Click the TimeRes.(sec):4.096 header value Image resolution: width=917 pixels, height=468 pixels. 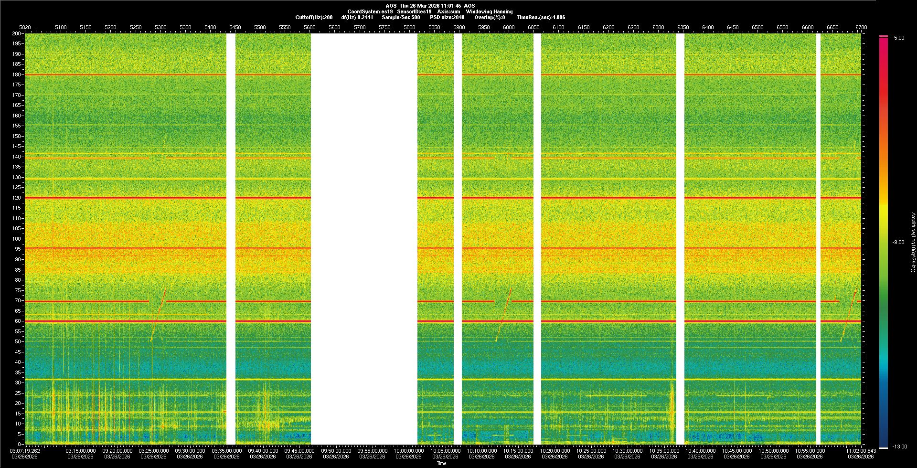point(541,17)
